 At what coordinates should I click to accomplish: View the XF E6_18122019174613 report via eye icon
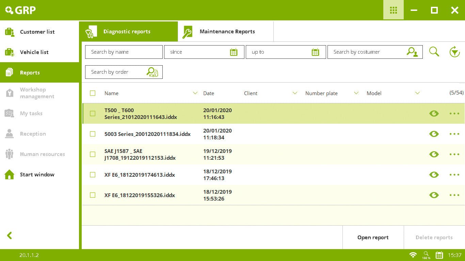coord(434,175)
